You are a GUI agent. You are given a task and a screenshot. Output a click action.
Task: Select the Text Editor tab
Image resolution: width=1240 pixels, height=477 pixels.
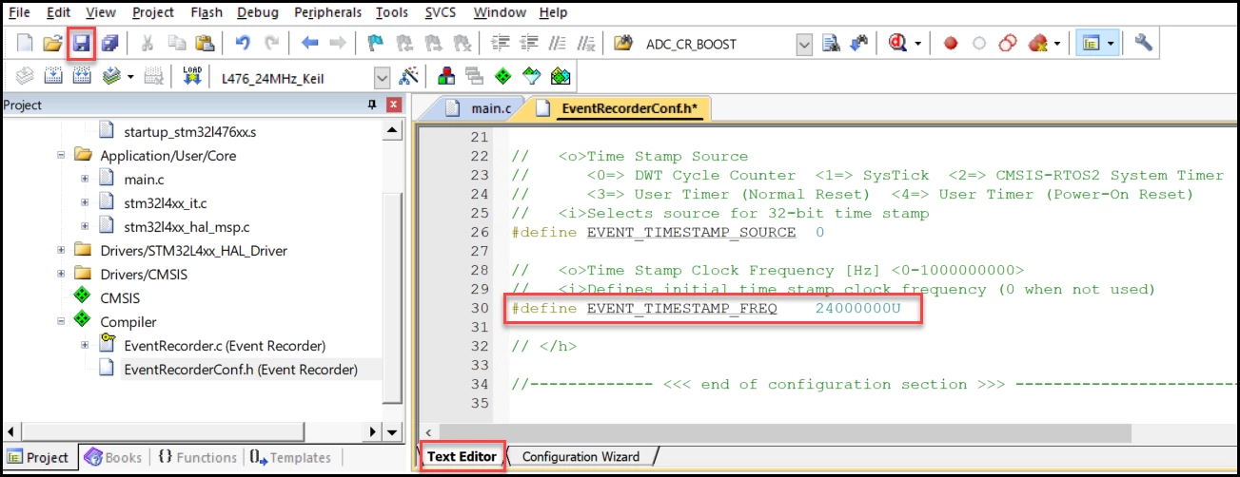[x=462, y=457]
